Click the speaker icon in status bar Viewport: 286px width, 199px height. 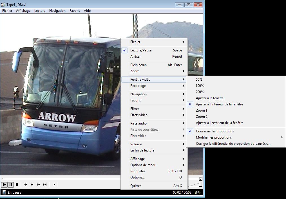coord(198,193)
